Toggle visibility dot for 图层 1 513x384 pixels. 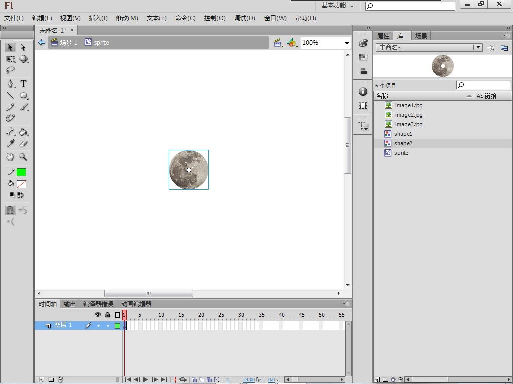coord(98,326)
